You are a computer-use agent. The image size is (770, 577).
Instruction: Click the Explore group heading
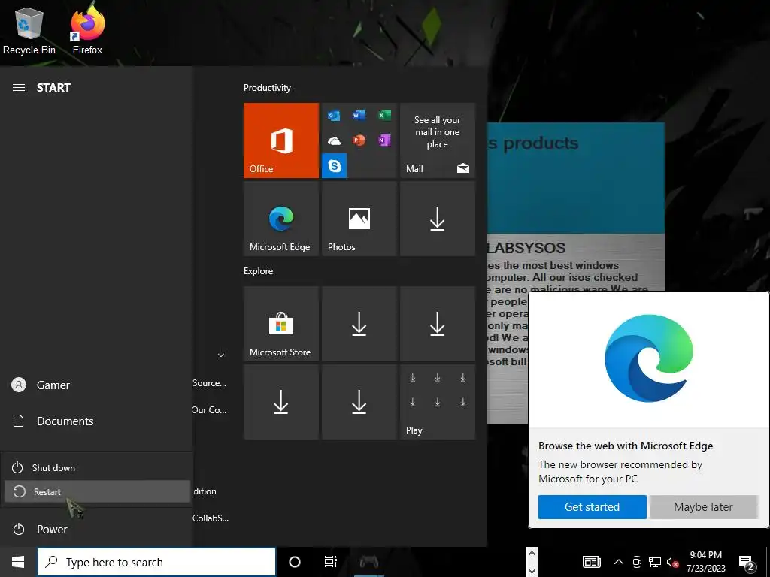tap(259, 270)
